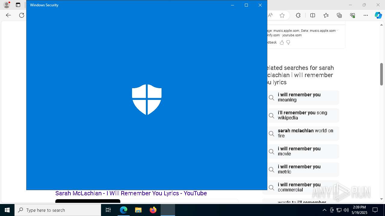385x216 pixels.
Task: Click volume speaker icon in tray
Action: click(x=346, y=210)
